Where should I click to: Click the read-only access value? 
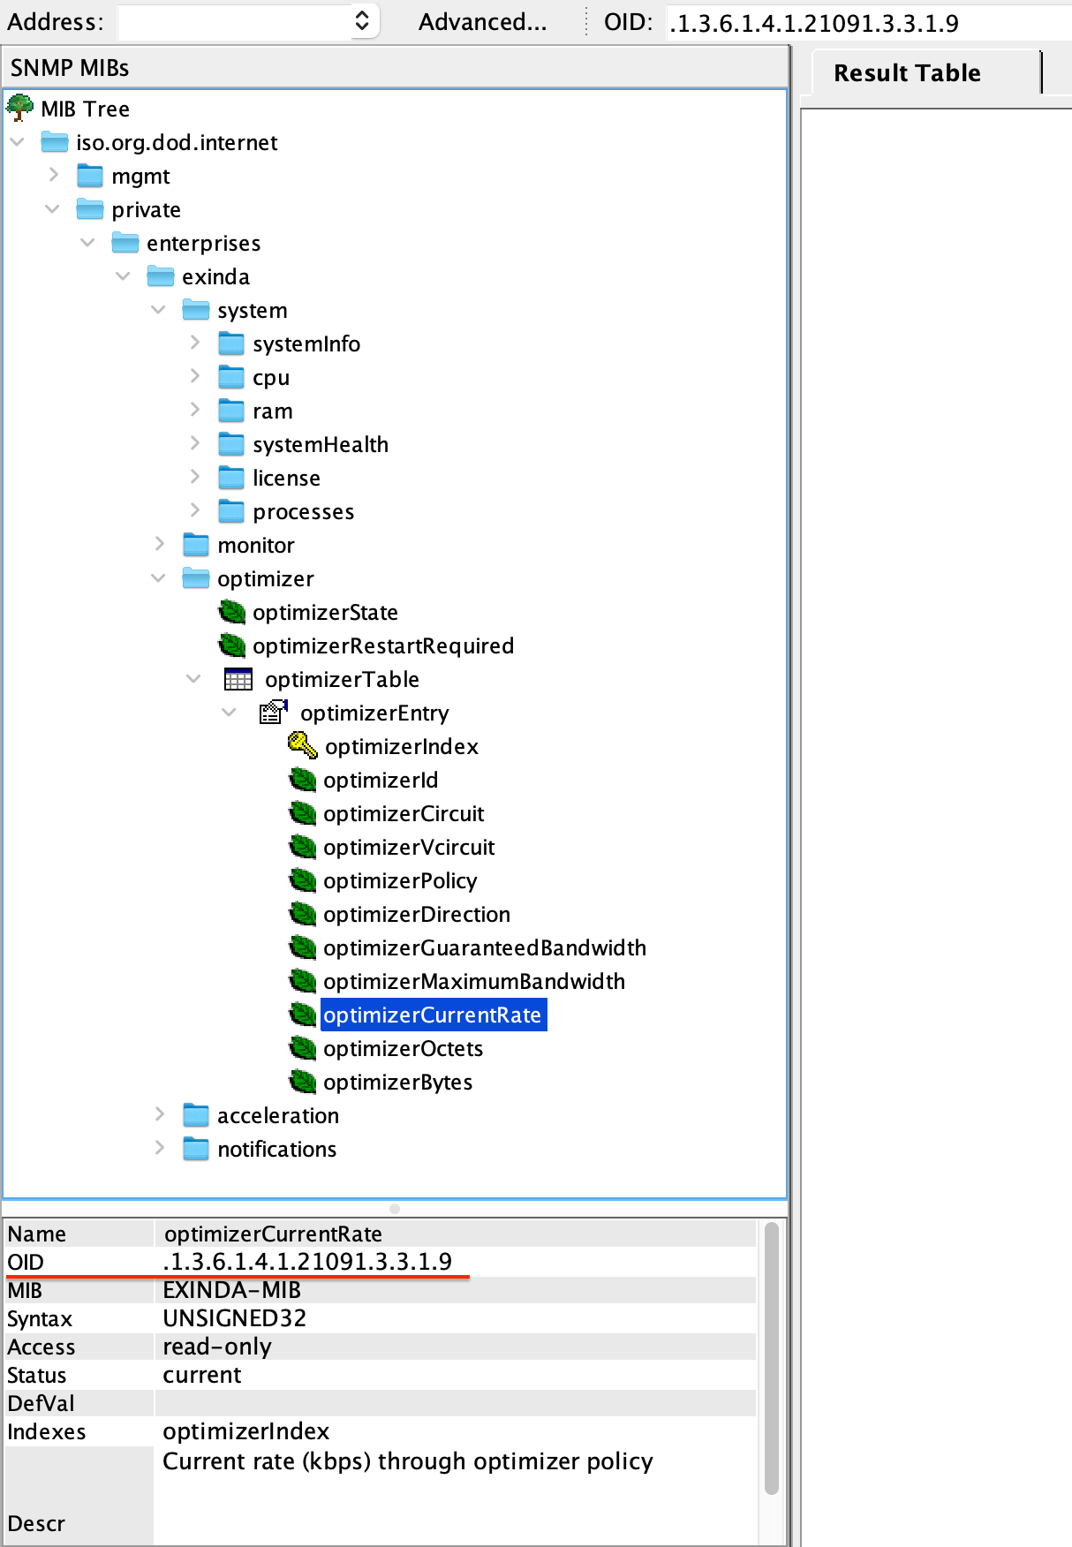click(217, 1347)
